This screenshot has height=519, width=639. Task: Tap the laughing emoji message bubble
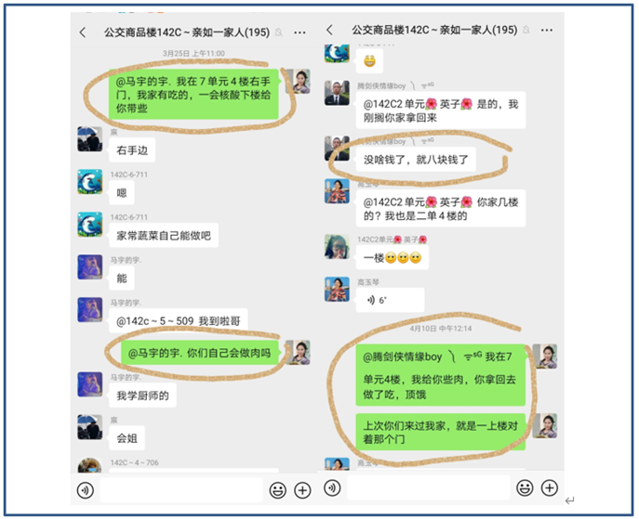369,61
